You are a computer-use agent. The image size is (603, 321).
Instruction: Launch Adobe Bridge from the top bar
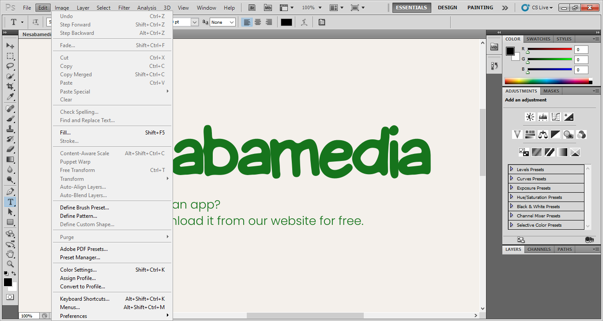pyautogui.click(x=252, y=7)
